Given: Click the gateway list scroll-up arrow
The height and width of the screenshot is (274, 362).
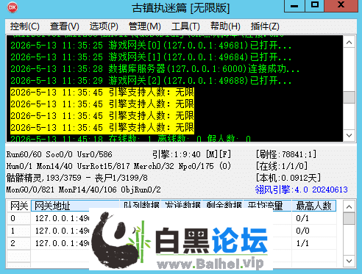Looking at the screenshot, I should pyautogui.click(x=349, y=207).
